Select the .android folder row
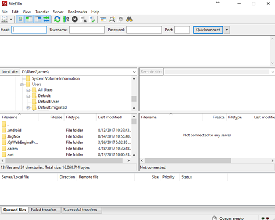This screenshot has height=220, width=275. click(66, 130)
